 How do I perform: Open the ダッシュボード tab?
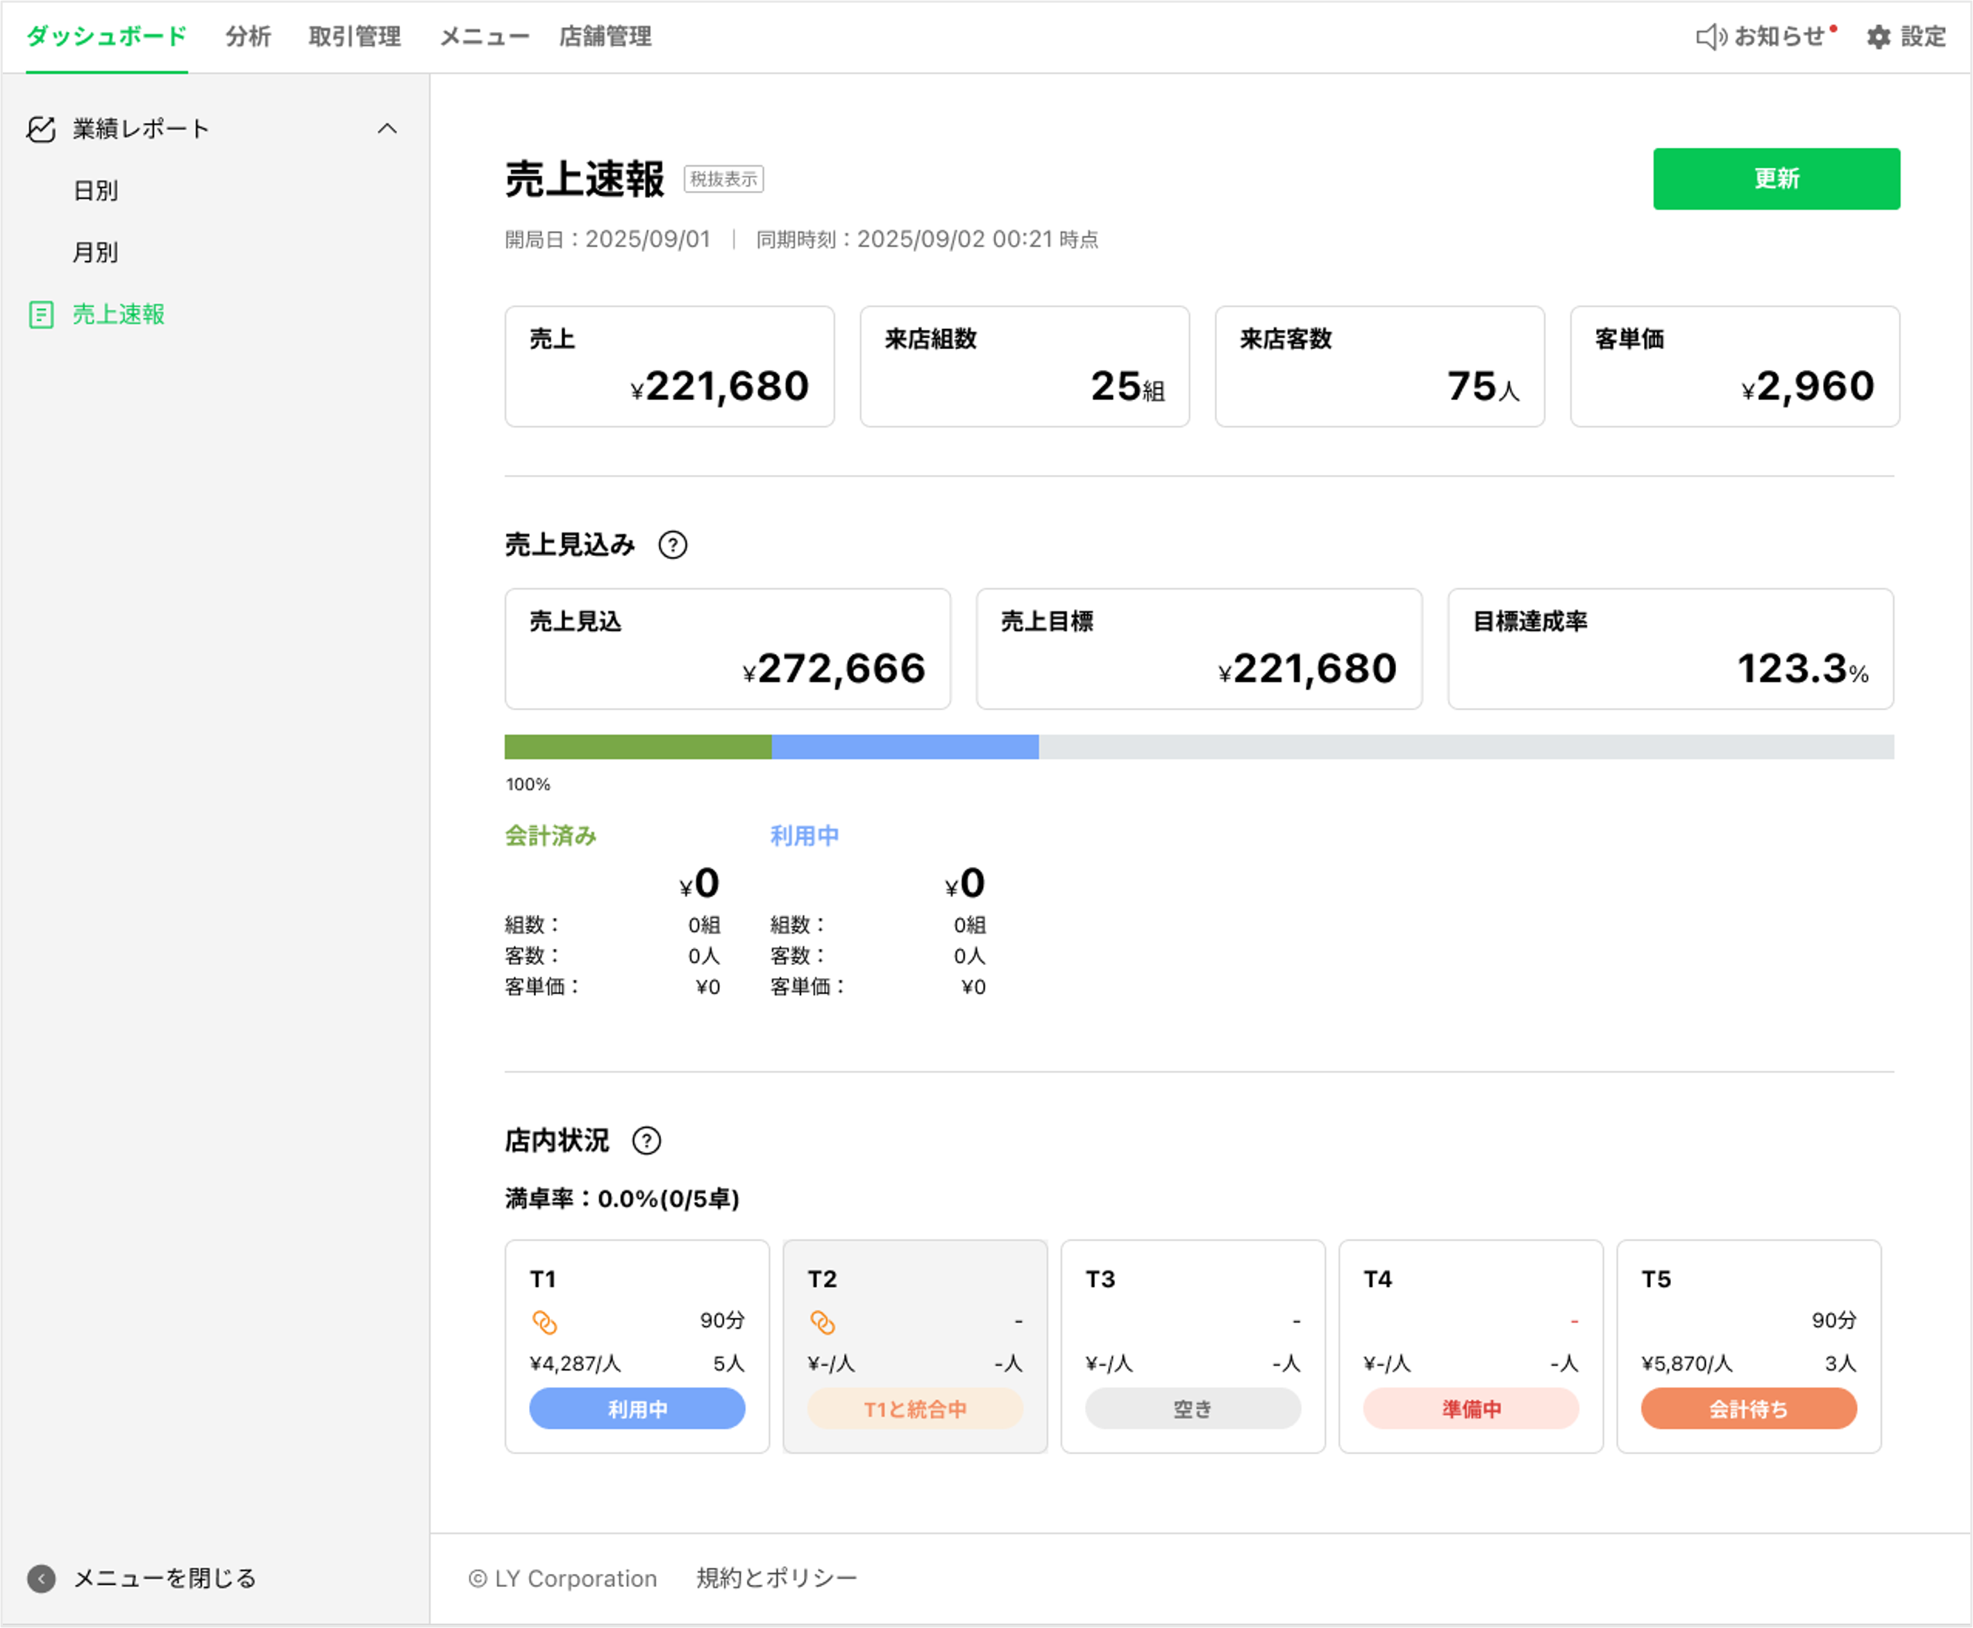click(107, 37)
